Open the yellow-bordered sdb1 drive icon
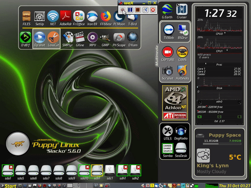 click(x=97, y=170)
